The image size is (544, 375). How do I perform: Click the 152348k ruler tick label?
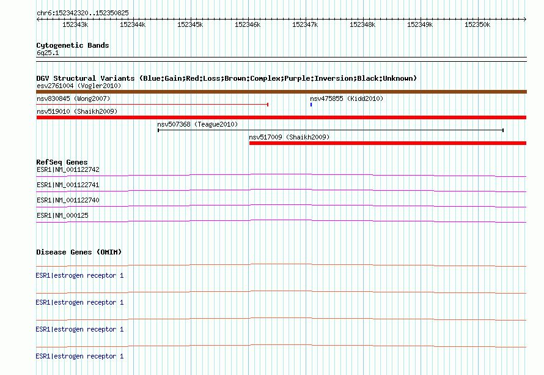[x=362, y=24]
